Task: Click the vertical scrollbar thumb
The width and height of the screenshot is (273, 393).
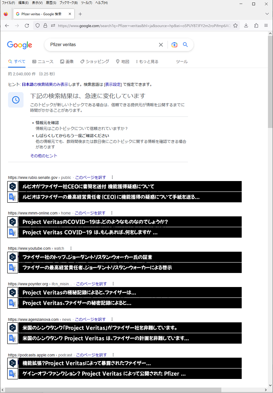Action: click(270, 81)
